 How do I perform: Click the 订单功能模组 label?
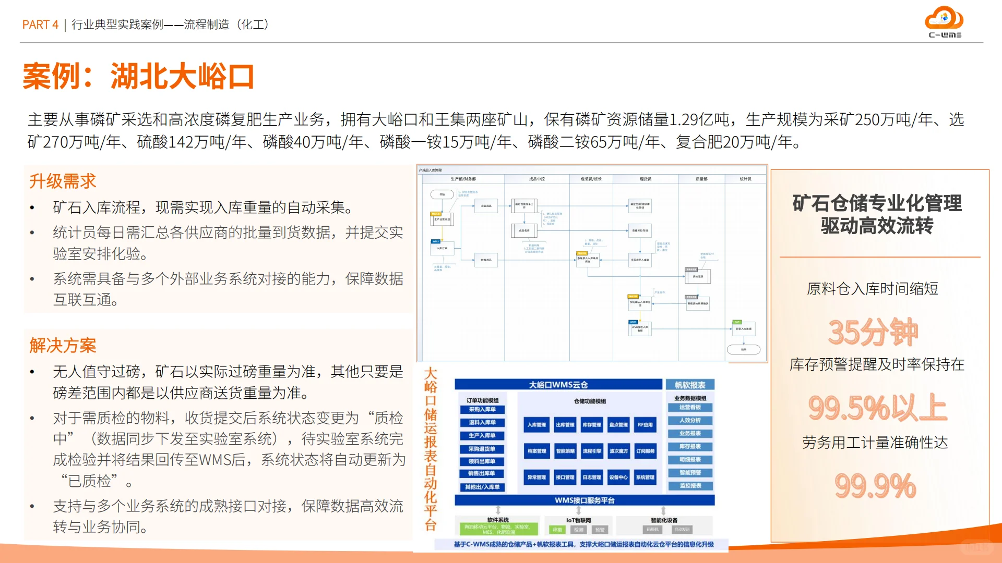point(482,400)
